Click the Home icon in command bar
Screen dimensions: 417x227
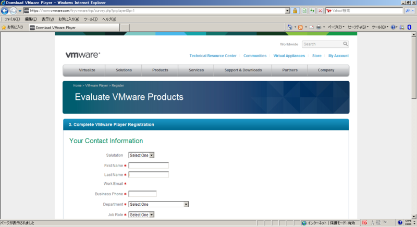coord(290,27)
